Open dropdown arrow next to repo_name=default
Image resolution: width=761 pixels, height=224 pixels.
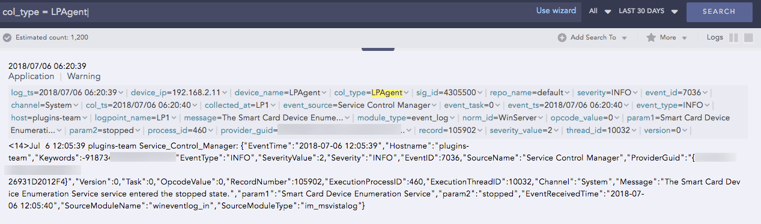click(567, 93)
